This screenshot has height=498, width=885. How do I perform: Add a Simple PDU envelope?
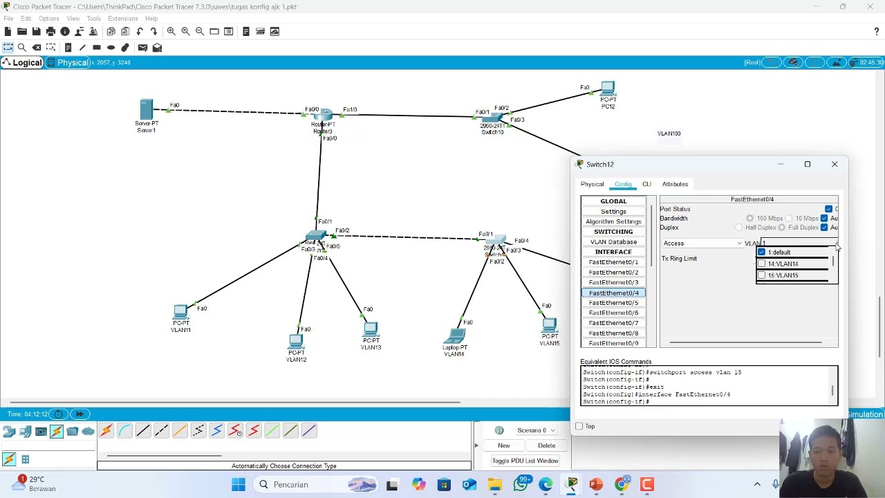pos(142,48)
